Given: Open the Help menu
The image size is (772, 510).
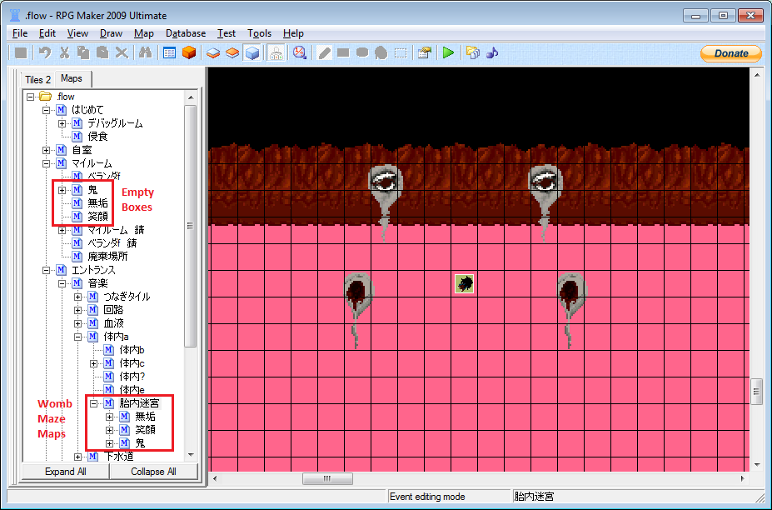Looking at the screenshot, I should pos(293,33).
